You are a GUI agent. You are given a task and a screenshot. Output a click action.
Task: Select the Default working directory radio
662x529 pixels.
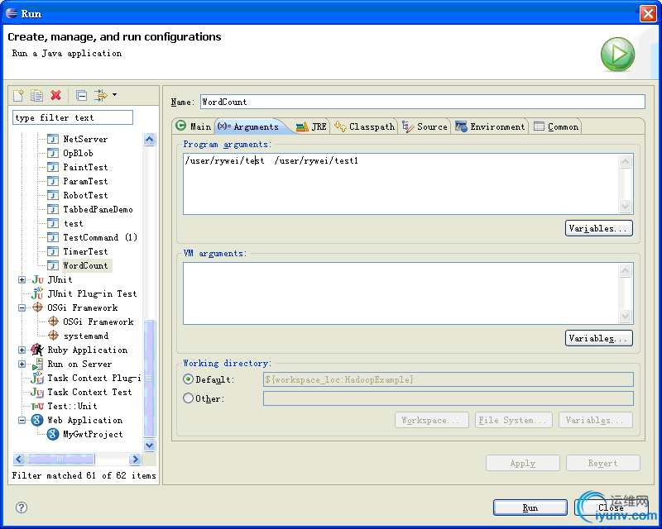(189, 379)
